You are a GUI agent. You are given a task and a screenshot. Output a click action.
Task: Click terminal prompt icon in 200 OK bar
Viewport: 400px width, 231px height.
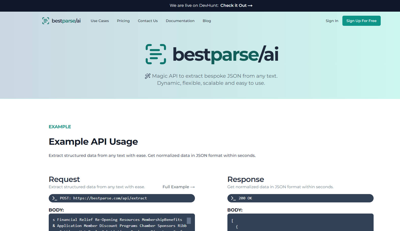(x=233, y=198)
